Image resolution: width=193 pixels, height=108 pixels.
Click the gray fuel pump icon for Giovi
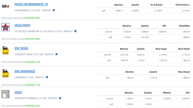click(x=6, y=94)
